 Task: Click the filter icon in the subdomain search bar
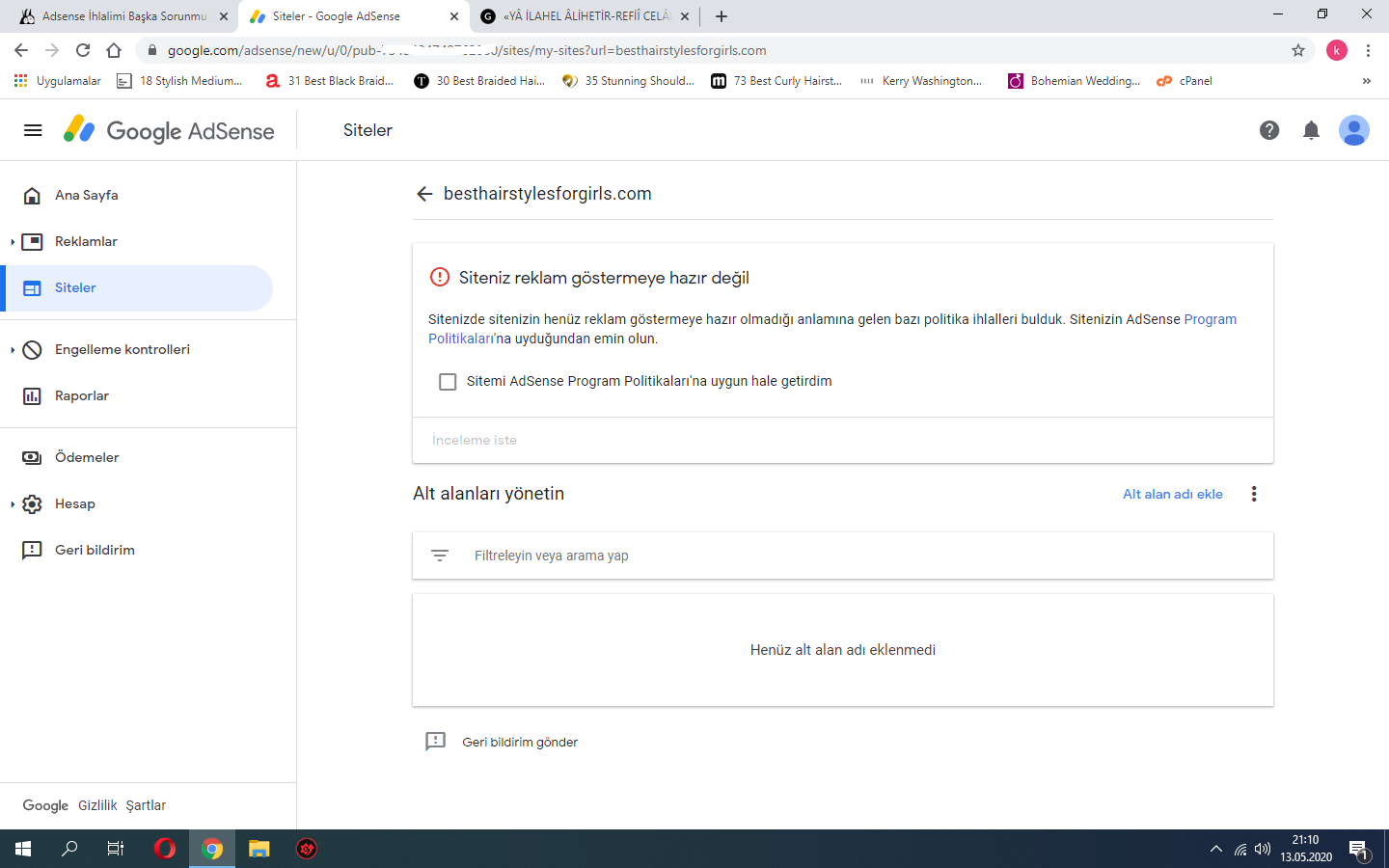[440, 556]
